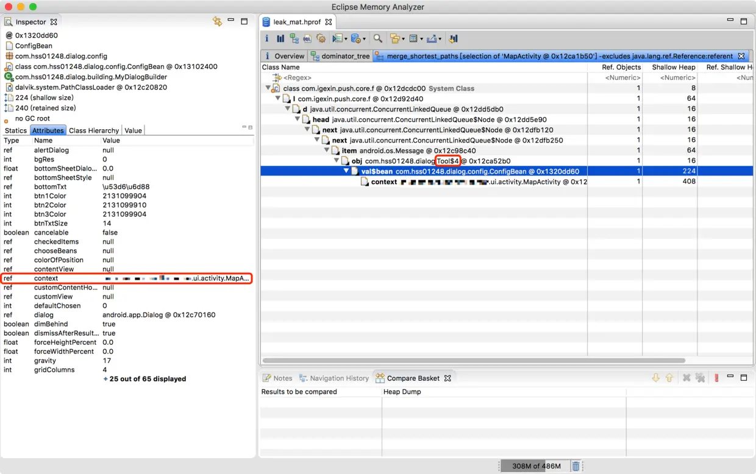Open dropdown next to reports icon
756x474 pixels.
coord(345,39)
